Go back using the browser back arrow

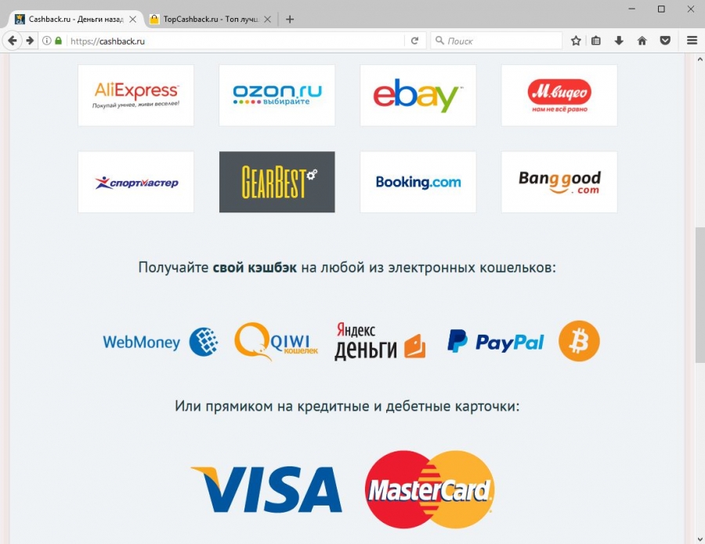pos(13,41)
